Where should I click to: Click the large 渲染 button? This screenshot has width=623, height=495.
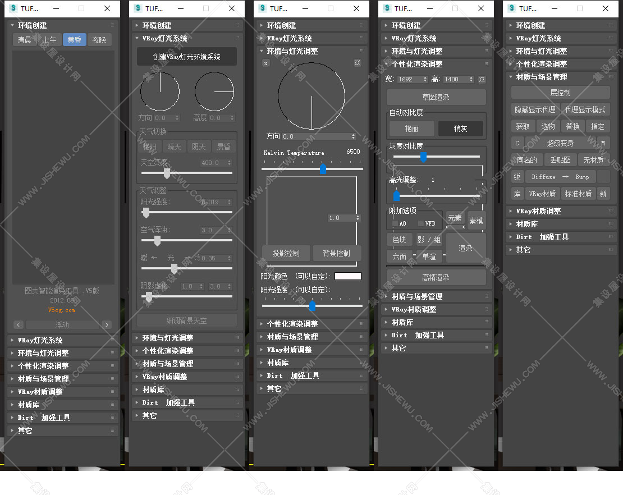(466, 248)
